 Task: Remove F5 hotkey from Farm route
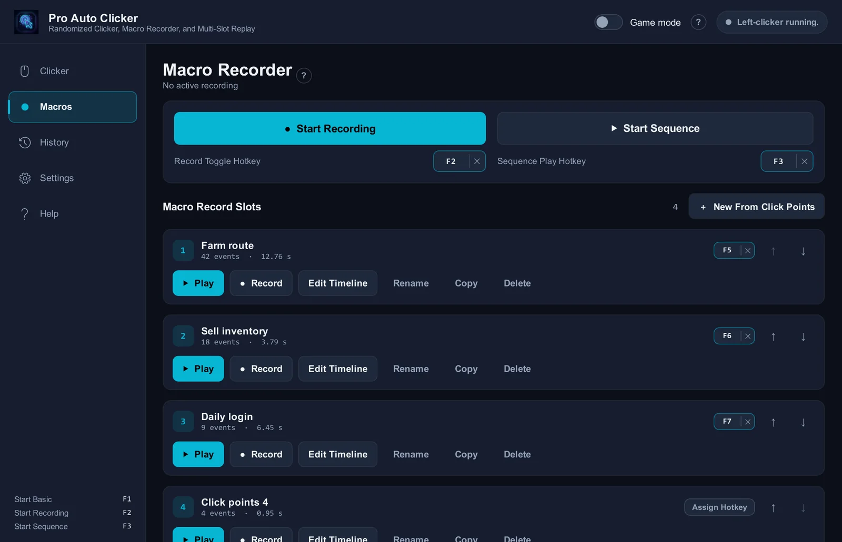[748, 251]
